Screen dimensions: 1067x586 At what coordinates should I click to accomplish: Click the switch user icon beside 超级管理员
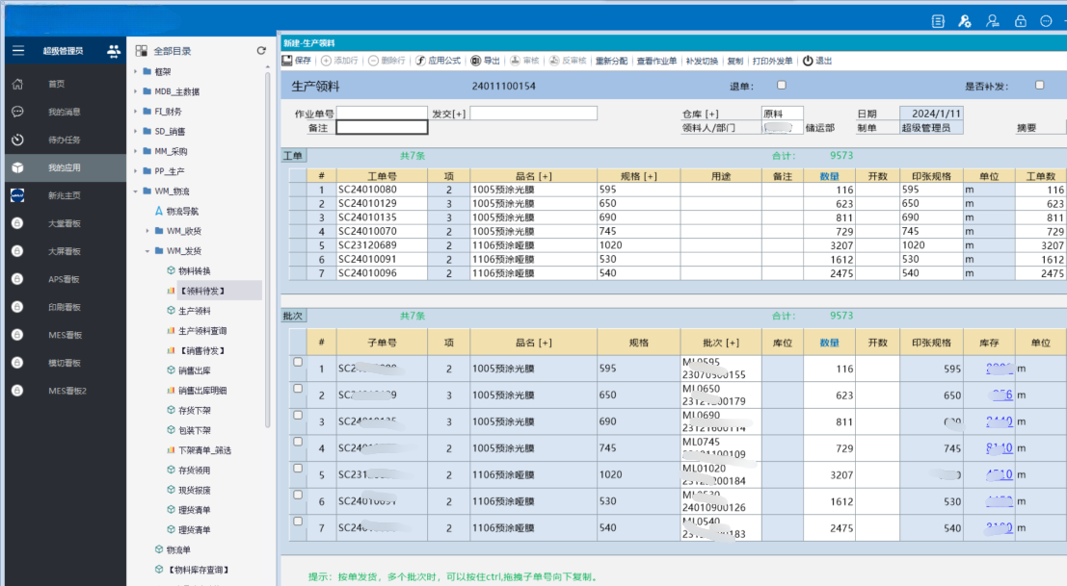pos(114,51)
